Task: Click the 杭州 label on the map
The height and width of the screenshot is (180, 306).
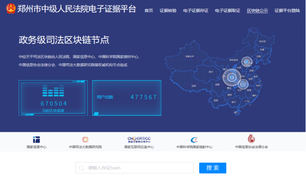Action: coord(258,86)
